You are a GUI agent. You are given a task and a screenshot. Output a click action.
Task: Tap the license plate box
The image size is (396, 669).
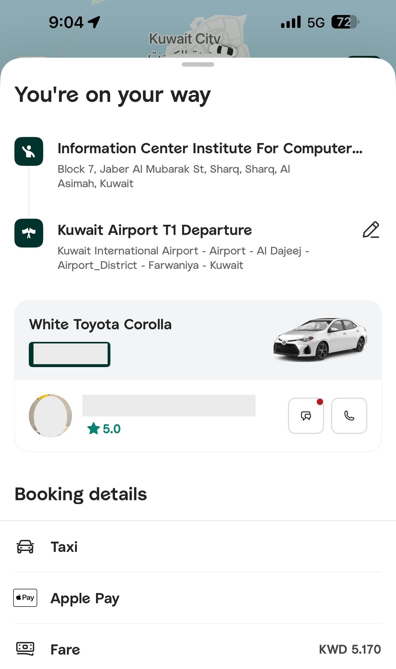coord(70,354)
